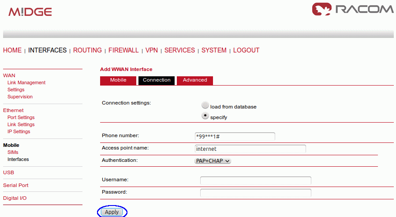Open Serial Port section in sidebar

tap(16, 185)
